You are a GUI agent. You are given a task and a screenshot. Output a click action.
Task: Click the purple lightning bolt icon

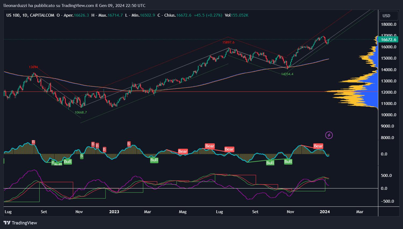coord(329,135)
